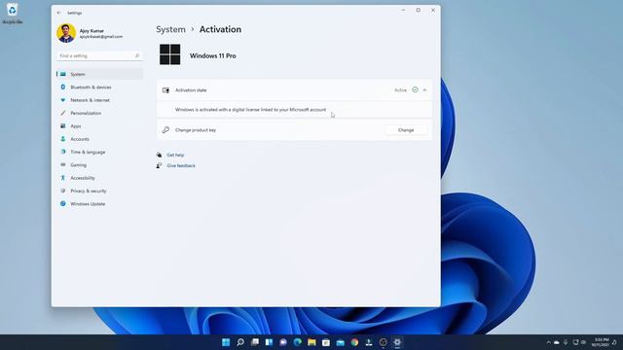This screenshot has width=623, height=350.
Task: Go back with the Settings back arrow
Action: (58, 13)
